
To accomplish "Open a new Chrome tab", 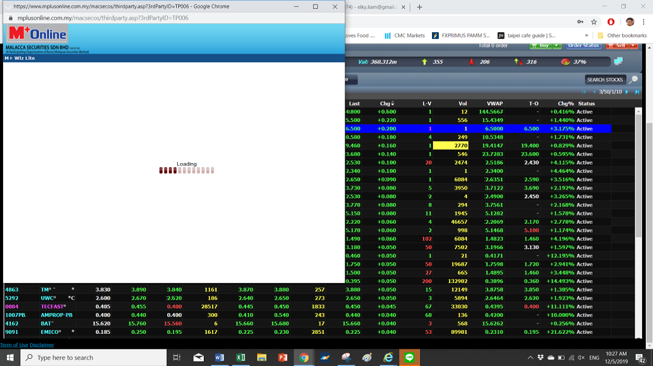I will pos(420,7).
